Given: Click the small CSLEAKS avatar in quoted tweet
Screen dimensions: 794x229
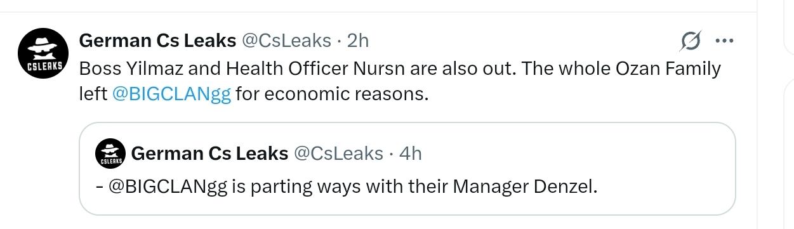Looking at the screenshot, I should click(x=110, y=154).
